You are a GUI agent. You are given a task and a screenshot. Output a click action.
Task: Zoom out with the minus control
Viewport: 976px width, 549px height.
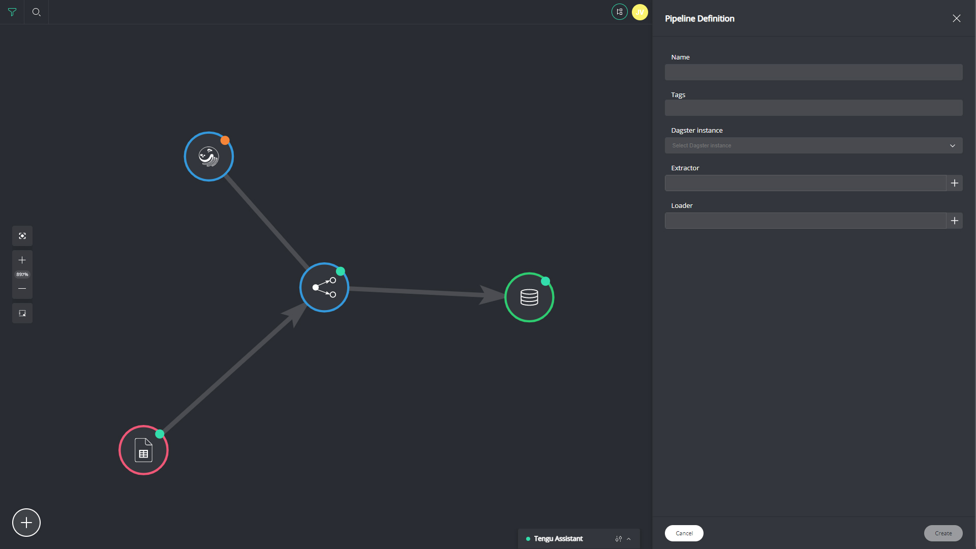[x=22, y=289]
